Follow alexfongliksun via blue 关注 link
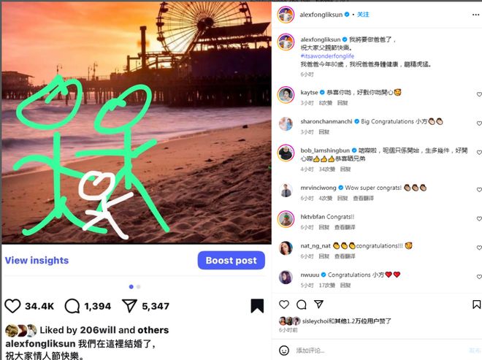The image size is (482, 360). (x=363, y=15)
